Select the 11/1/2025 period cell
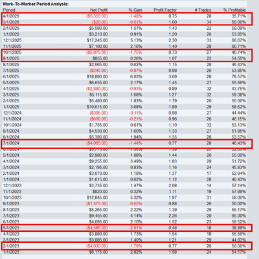The image size is (259, 259). tap(12, 47)
